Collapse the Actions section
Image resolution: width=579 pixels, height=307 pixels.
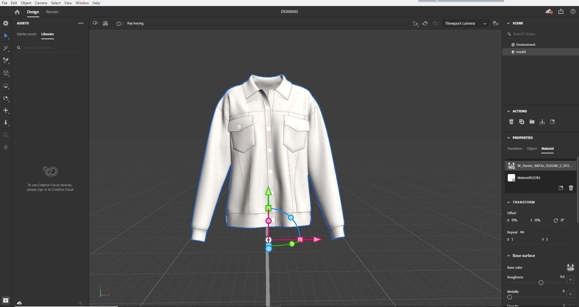point(508,111)
